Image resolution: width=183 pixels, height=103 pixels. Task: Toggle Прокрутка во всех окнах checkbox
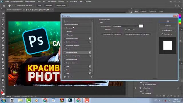pyautogui.click(x=15, y=6)
